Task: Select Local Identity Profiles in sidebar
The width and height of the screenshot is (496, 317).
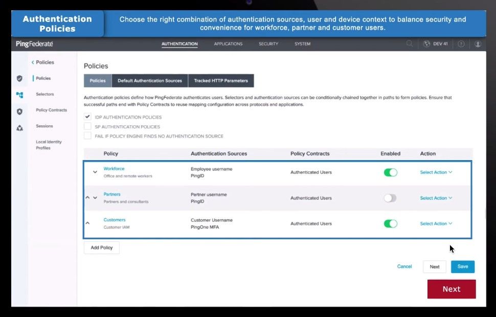Action: point(49,145)
